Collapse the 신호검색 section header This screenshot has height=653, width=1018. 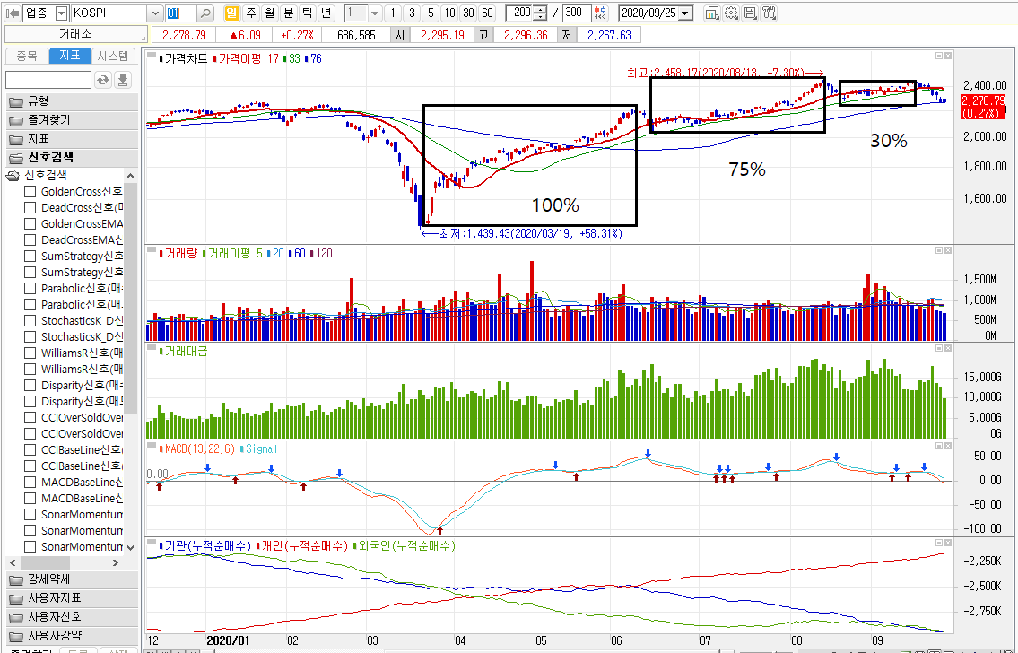pos(72,158)
